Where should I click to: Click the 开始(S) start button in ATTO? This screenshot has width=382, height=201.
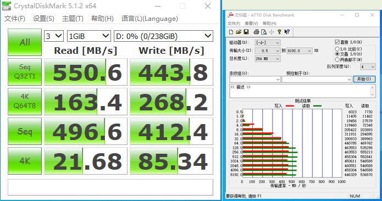click(364, 79)
